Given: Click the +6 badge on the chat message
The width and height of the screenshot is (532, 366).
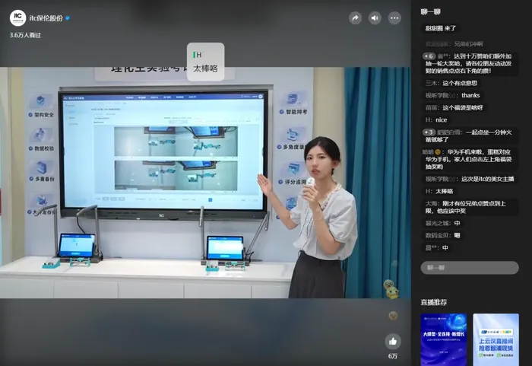Looking at the screenshot, I should pyautogui.click(x=429, y=56).
